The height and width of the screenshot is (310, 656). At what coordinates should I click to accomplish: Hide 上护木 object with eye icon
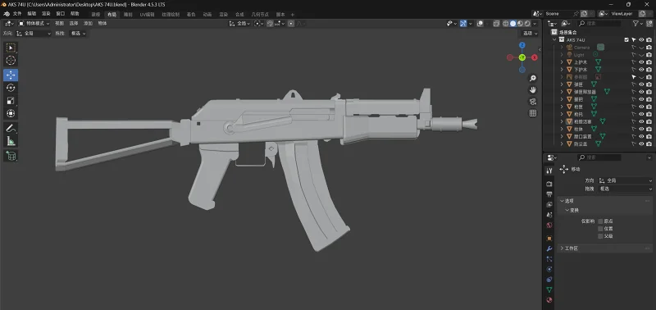click(x=641, y=62)
